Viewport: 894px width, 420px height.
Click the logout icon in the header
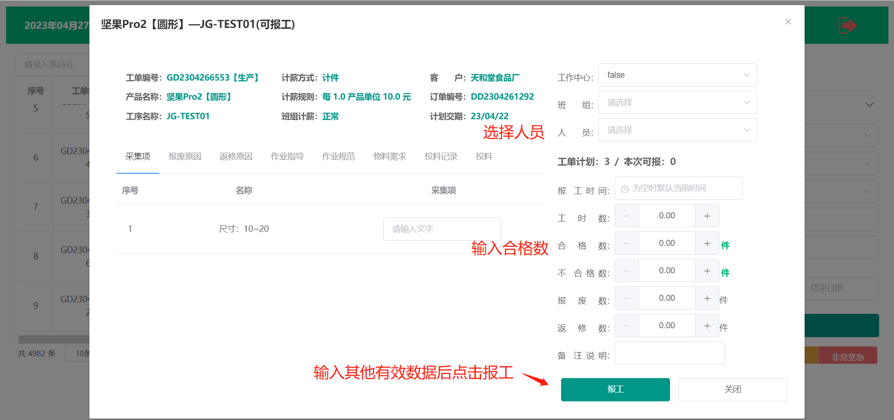[x=847, y=25]
